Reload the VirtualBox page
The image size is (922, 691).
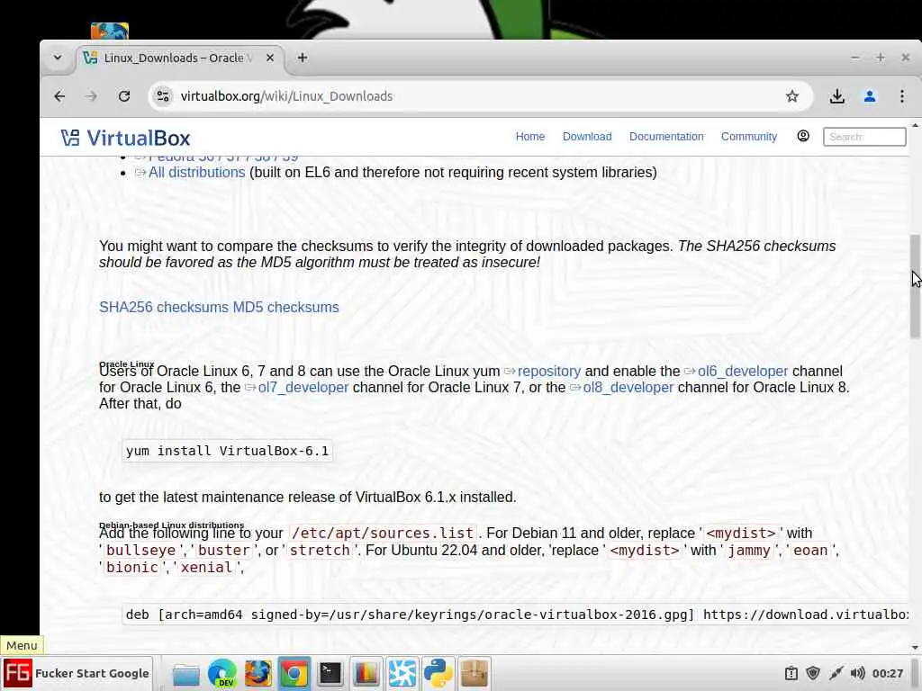pyautogui.click(x=124, y=96)
